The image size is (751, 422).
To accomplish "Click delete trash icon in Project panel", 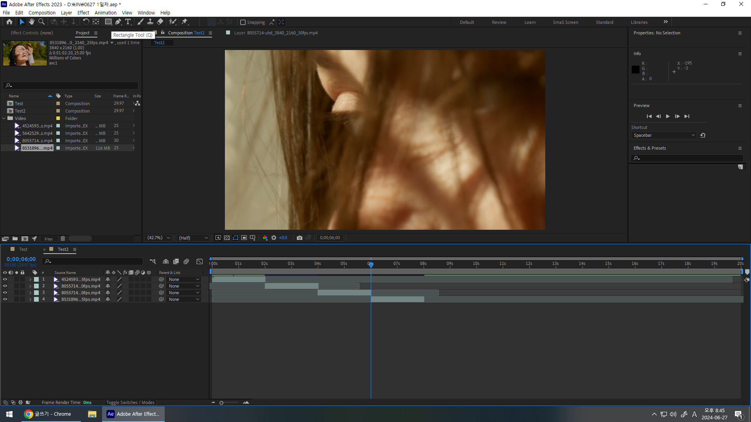I will 63,238.
